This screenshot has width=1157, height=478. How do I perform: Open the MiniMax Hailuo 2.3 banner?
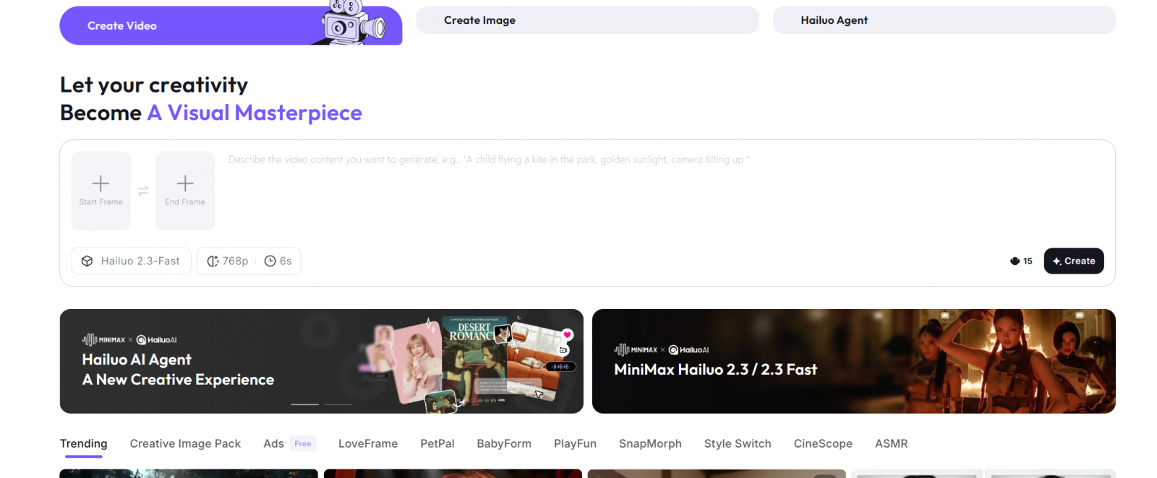coord(853,361)
